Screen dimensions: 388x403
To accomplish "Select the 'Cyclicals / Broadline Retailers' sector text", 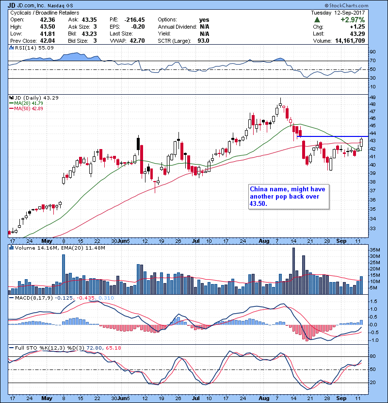I will coord(45,13).
